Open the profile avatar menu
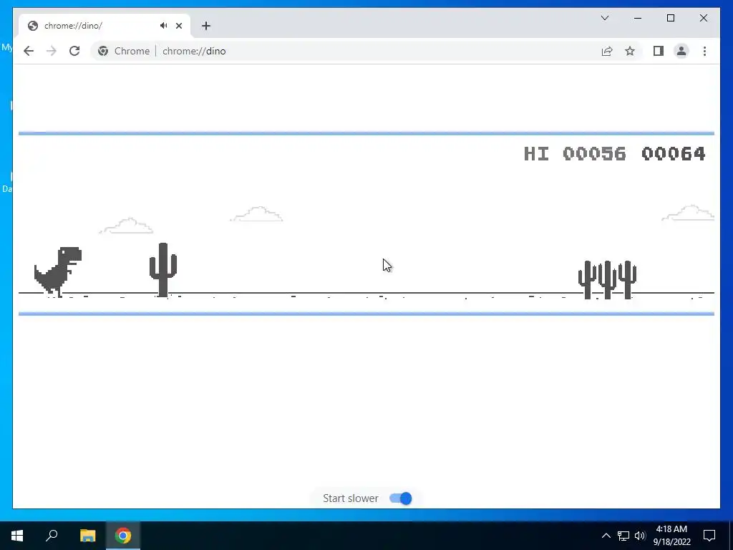Screen dimensions: 733x550 click(x=681, y=51)
